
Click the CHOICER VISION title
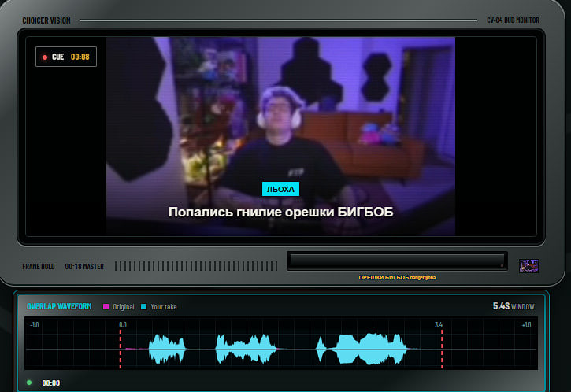(46, 20)
